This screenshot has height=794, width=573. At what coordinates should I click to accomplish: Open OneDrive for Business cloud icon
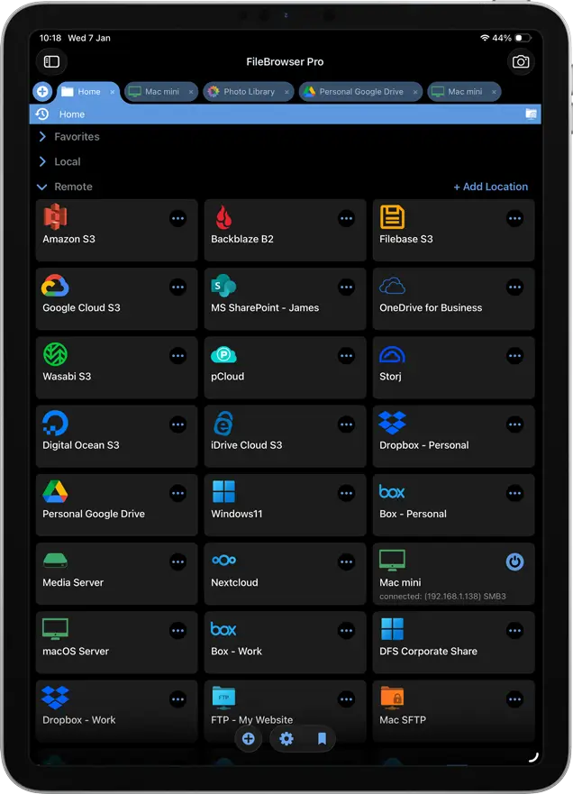tap(392, 286)
